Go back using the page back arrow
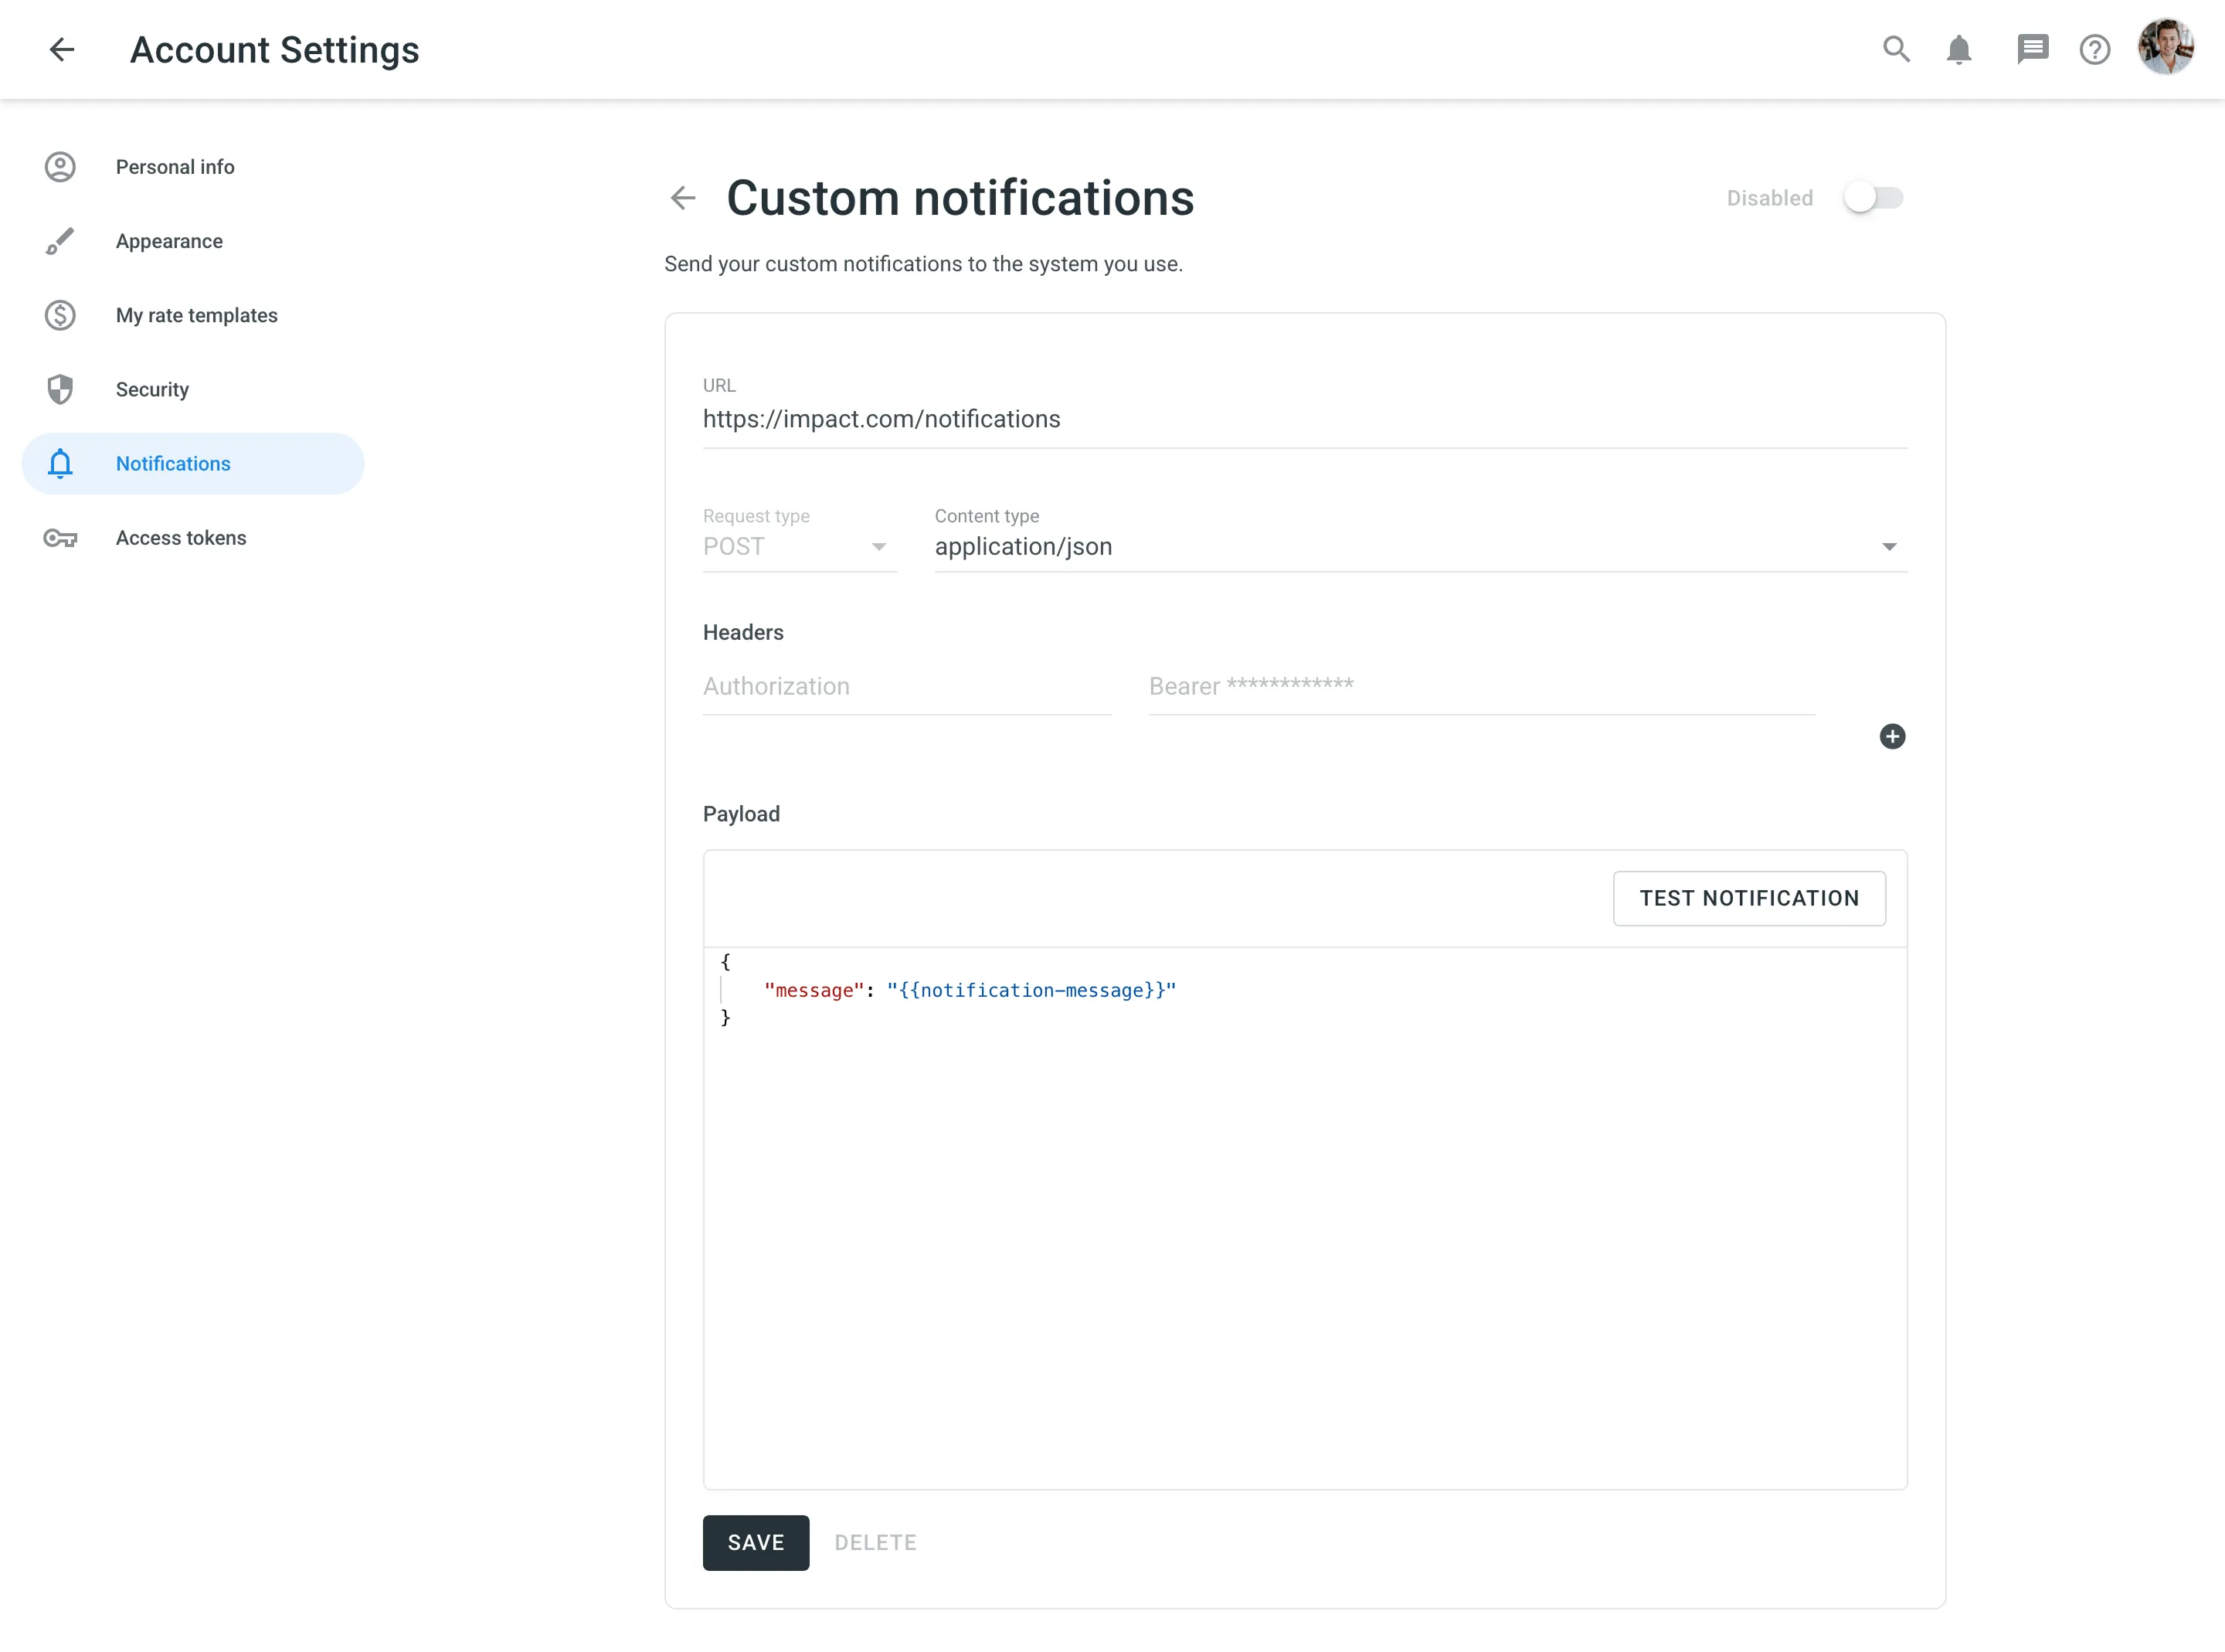 pos(681,198)
